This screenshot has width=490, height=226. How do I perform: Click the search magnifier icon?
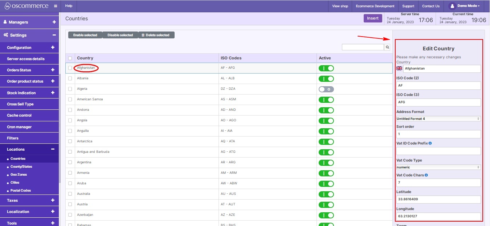(387, 47)
